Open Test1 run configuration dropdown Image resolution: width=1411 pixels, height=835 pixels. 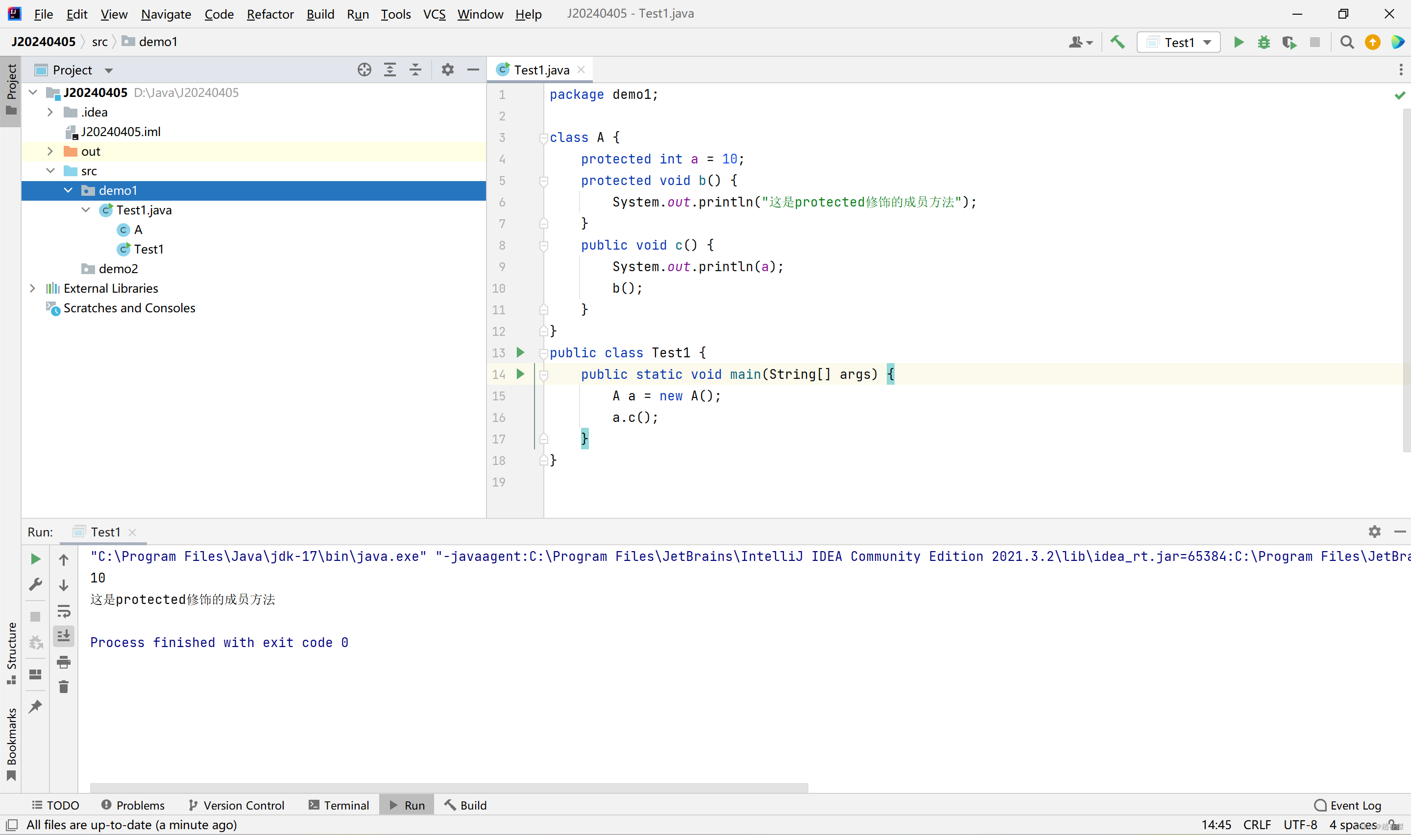pyautogui.click(x=1178, y=42)
